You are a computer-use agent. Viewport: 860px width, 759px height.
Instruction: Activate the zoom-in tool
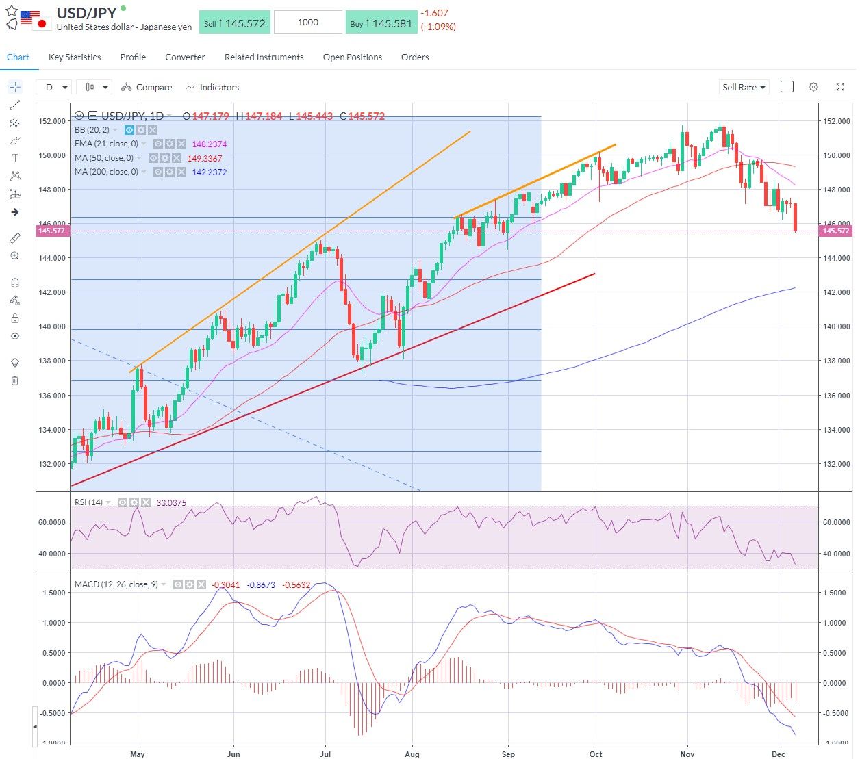pos(14,256)
